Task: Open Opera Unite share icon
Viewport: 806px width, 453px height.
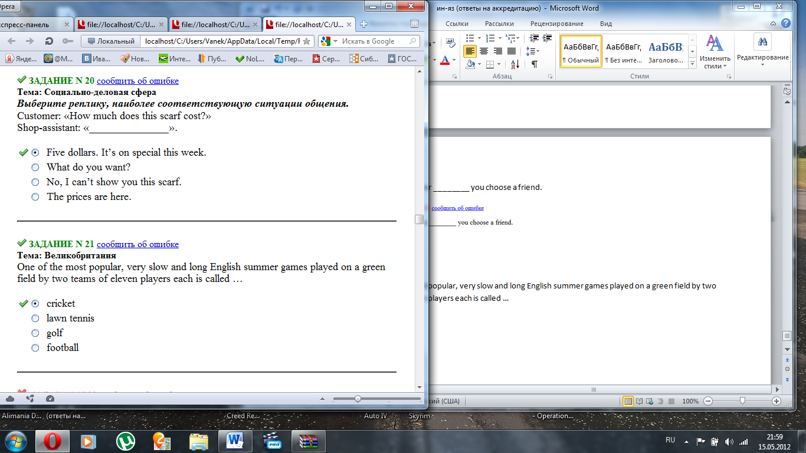Action: [30, 399]
